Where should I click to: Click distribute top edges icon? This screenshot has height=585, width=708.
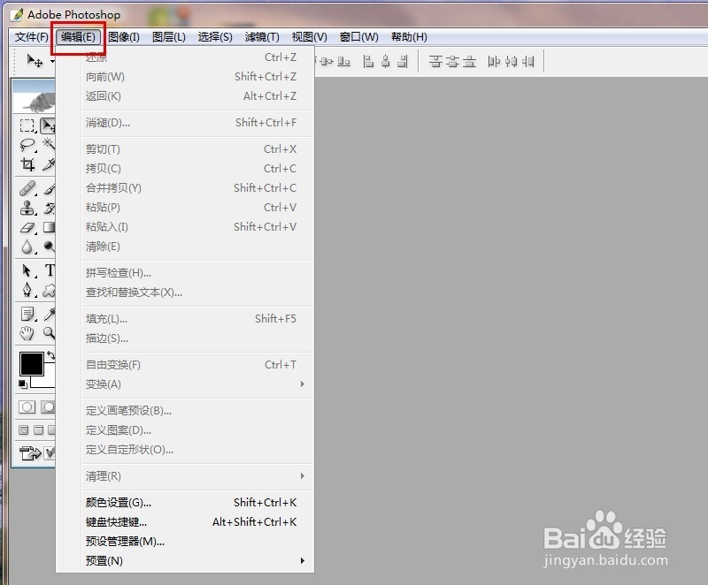[435, 61]
